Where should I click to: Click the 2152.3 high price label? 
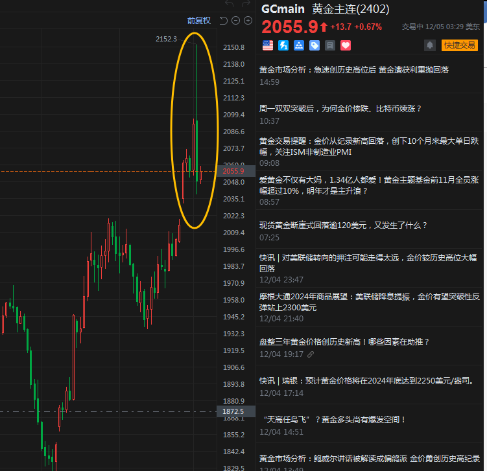click(166, 39)
